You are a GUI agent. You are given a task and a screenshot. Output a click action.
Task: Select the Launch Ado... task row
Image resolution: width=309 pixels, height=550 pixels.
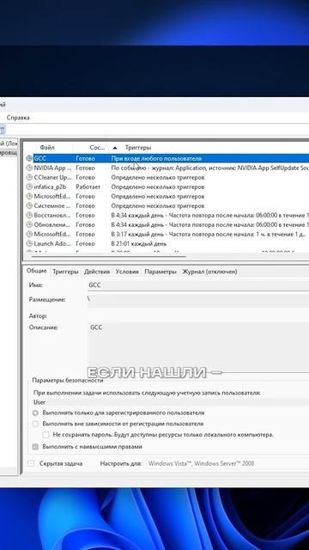167,243
